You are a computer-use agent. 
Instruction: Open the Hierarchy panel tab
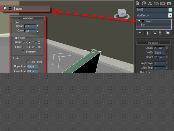(150, 3)
